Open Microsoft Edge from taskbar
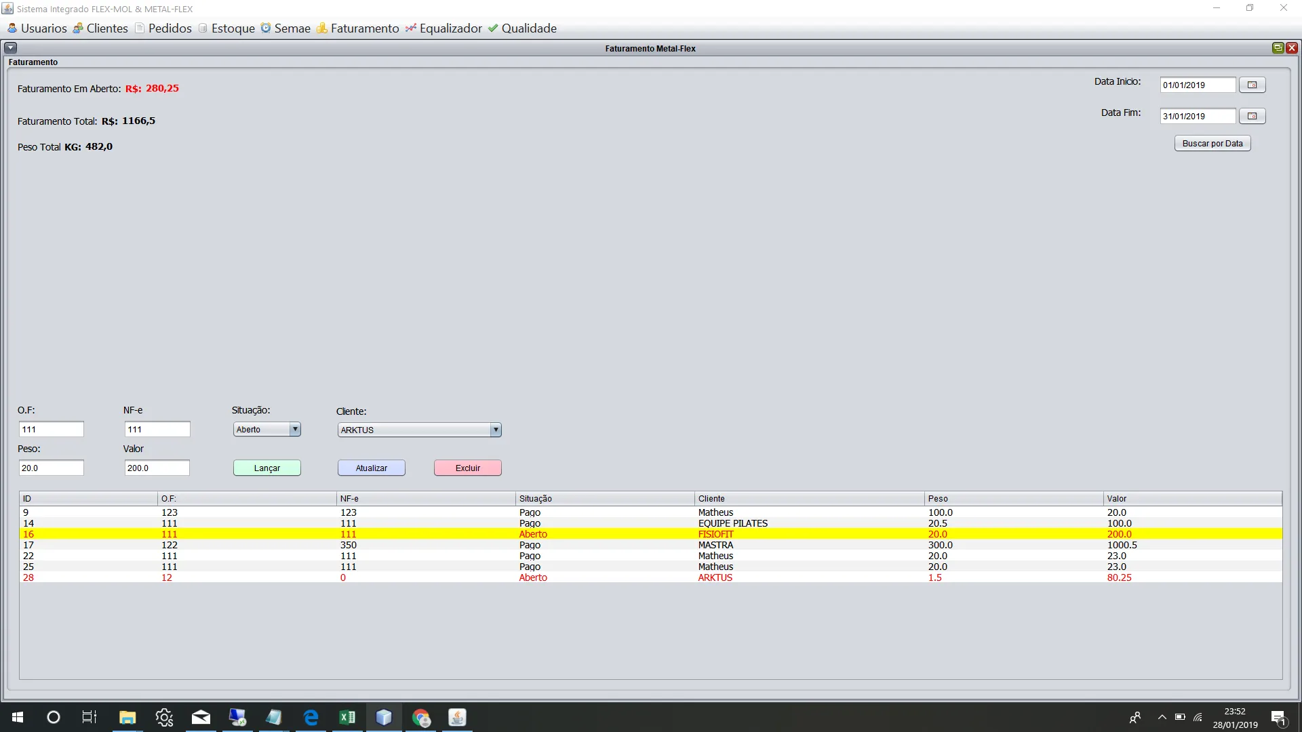The width and height of the screenshot is (1302, 732). pos(311,717)
